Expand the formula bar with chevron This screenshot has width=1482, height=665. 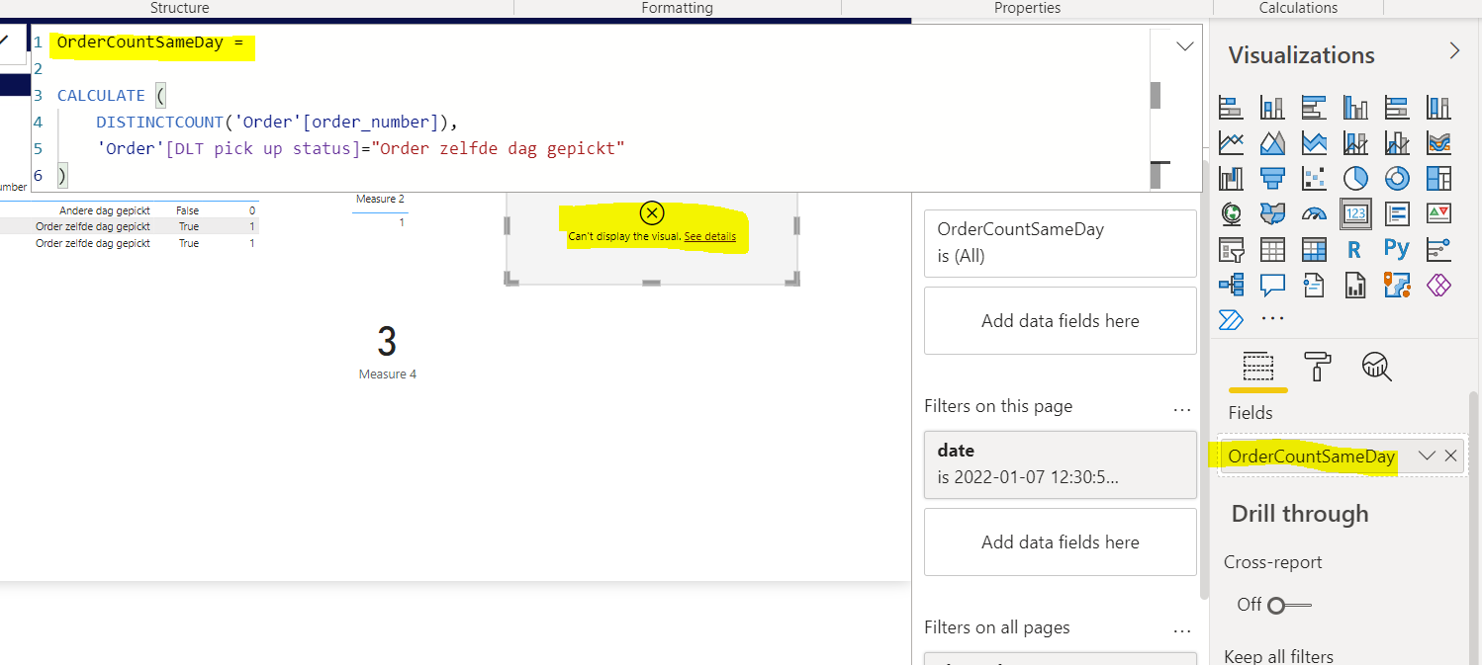coord(1184,46)
